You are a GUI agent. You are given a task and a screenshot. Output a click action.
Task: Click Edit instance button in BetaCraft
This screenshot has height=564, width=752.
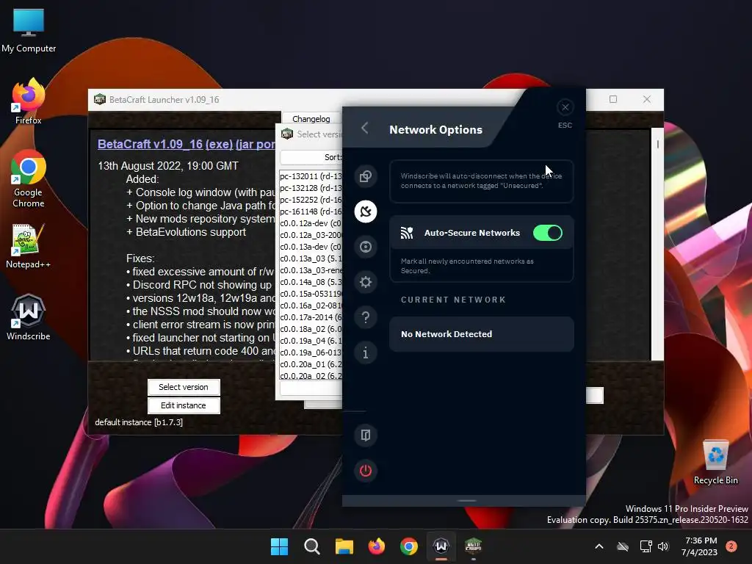tap(184, 405)
